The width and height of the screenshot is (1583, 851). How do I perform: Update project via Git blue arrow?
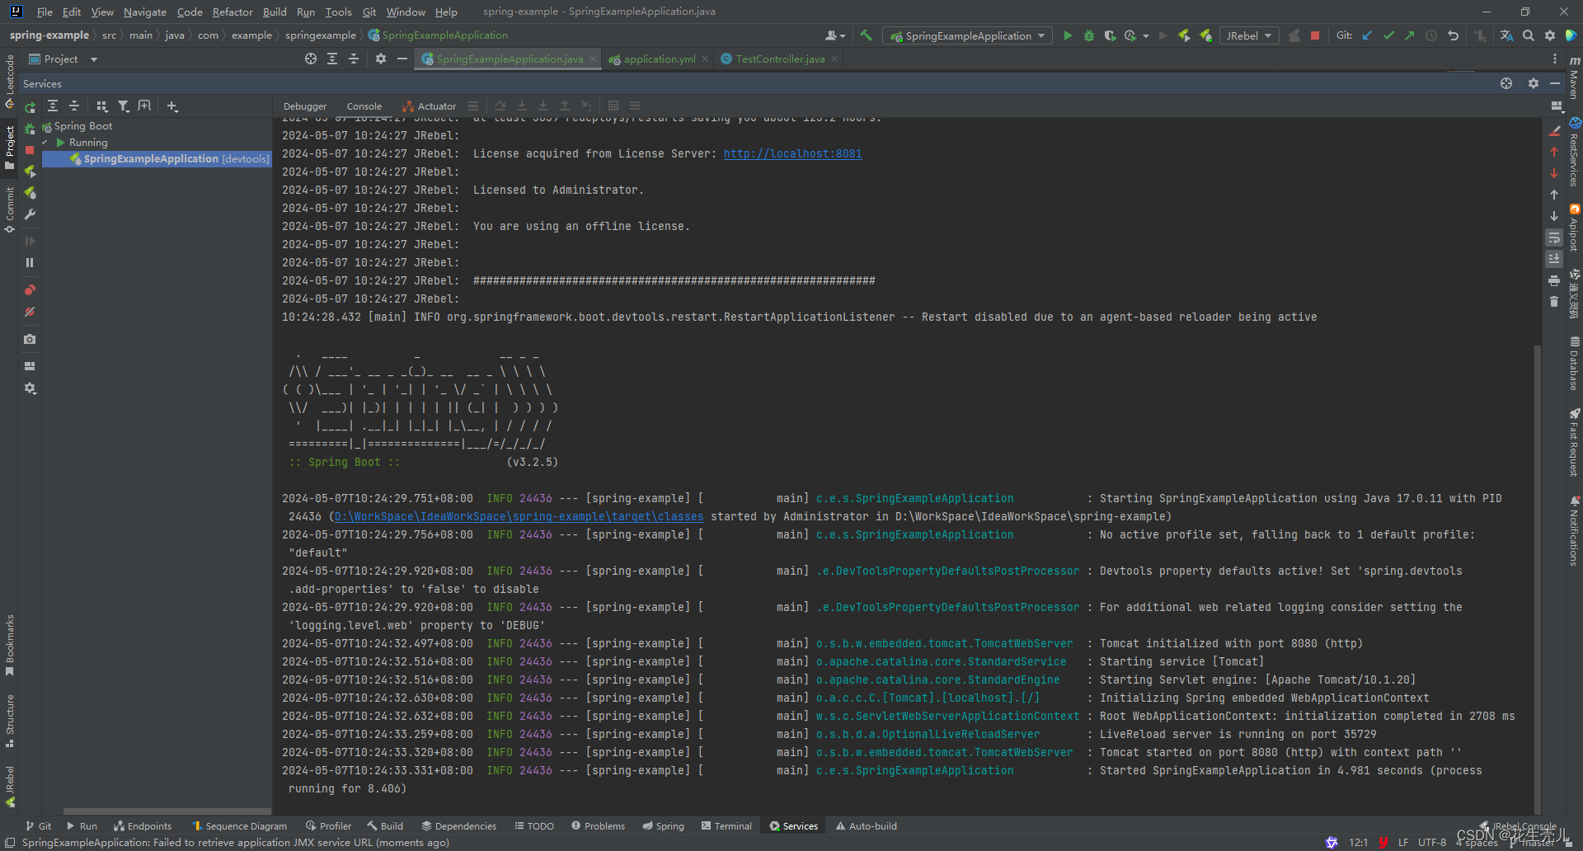tap(1367, 35)
